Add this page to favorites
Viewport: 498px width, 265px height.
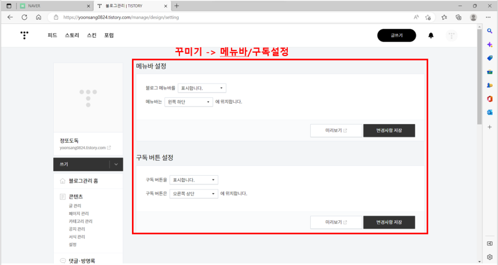[428, 17]
